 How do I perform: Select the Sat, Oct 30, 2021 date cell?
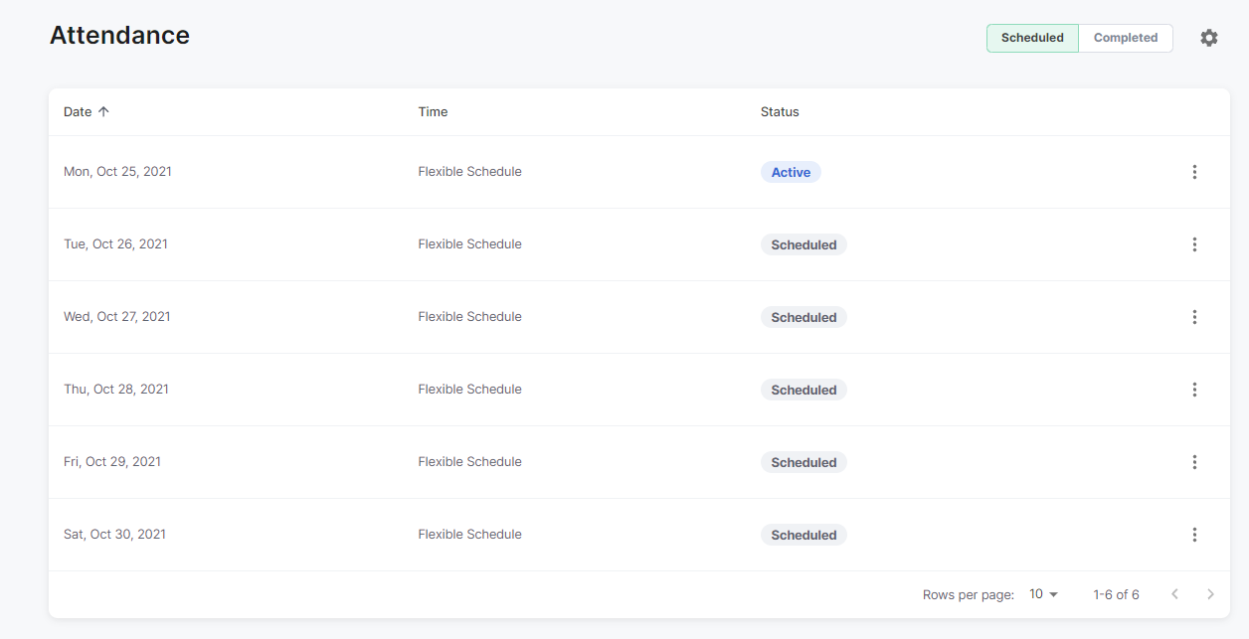pos(114,534)
